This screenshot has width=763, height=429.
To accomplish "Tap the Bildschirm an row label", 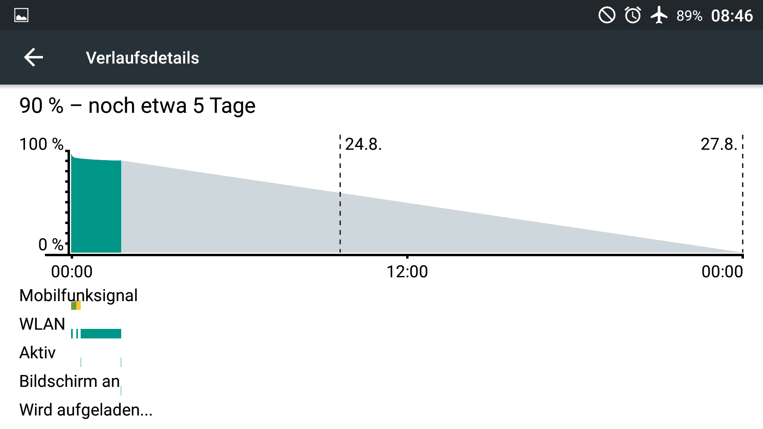I will pyautogui.click(x=70, y=381).
